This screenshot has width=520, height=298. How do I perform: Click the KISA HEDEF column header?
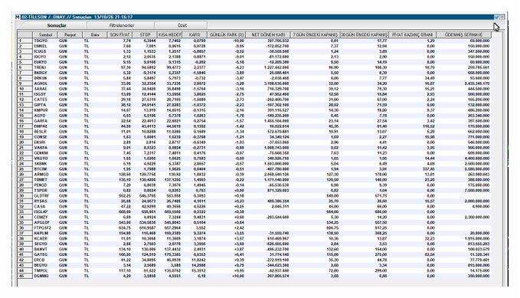[x=169, y=34]
